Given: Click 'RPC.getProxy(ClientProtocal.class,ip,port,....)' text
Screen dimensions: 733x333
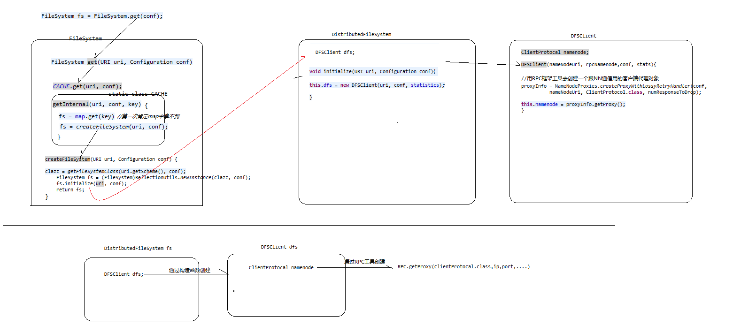Looking at the screenshot, I should coord(464,267).
